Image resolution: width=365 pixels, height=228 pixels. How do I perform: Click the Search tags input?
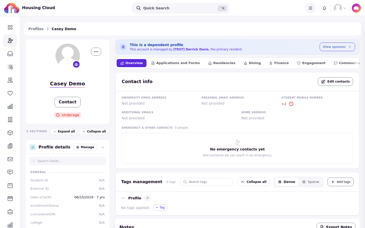pyautogui.click(x=207, y=182)
